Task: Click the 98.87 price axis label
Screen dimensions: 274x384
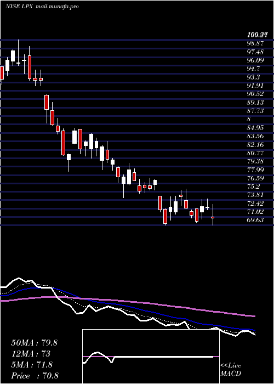Action: pos(255,43)
